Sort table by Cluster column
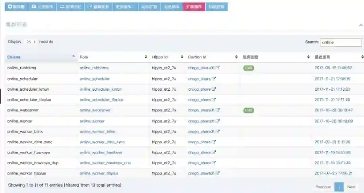This screenshot has width=364, height=193. click(41, 57)
